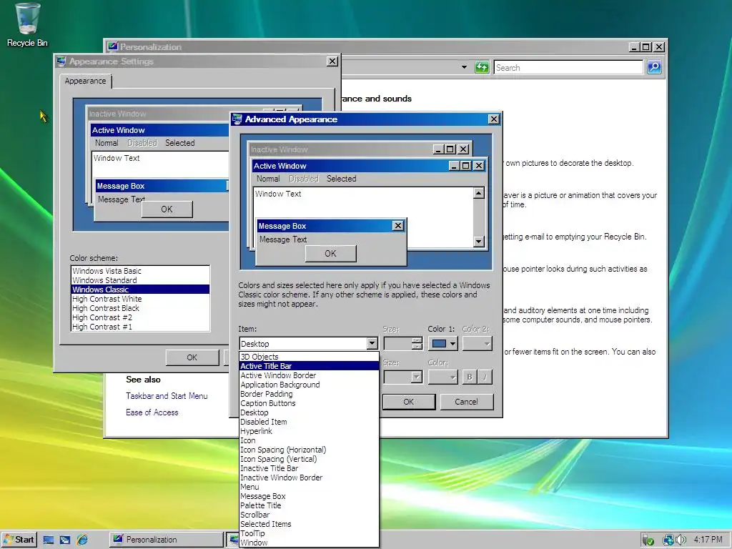Click Switch Between Windows quick launch icon
The image size is (732, 549).
[x=65, y=540]
